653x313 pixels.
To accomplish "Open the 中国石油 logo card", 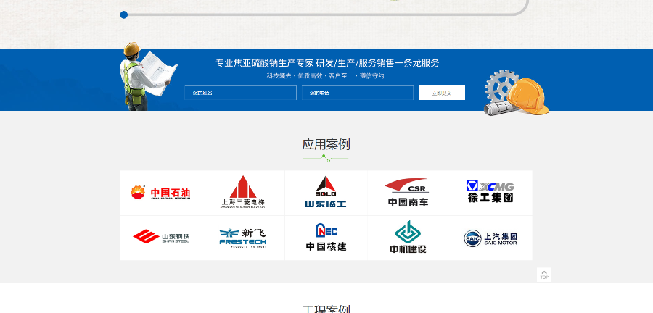I will (161, 193).
